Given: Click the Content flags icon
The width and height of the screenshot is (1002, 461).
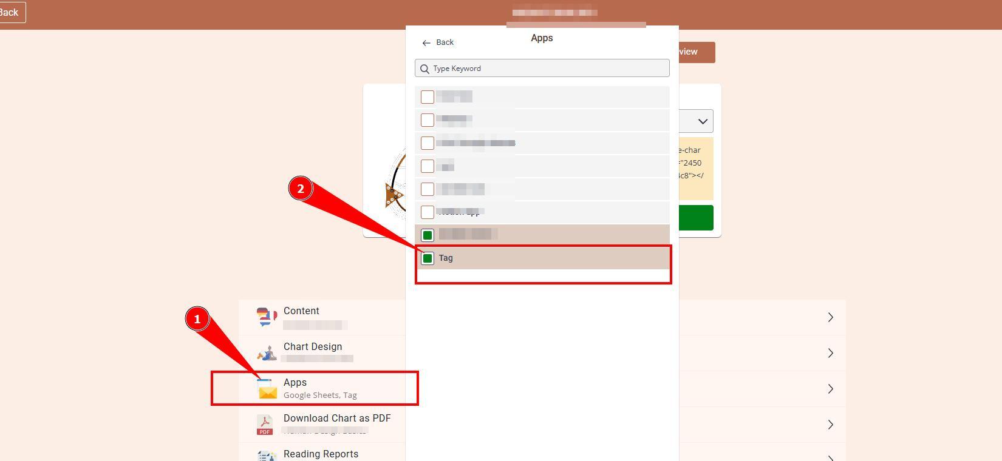Looking at the screenshot, I should tap(267, 317).
